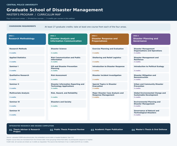Open Area 3 Disaster Response and Preparedness header
Screen dimensions: 177x146
(x=109, y=39)
